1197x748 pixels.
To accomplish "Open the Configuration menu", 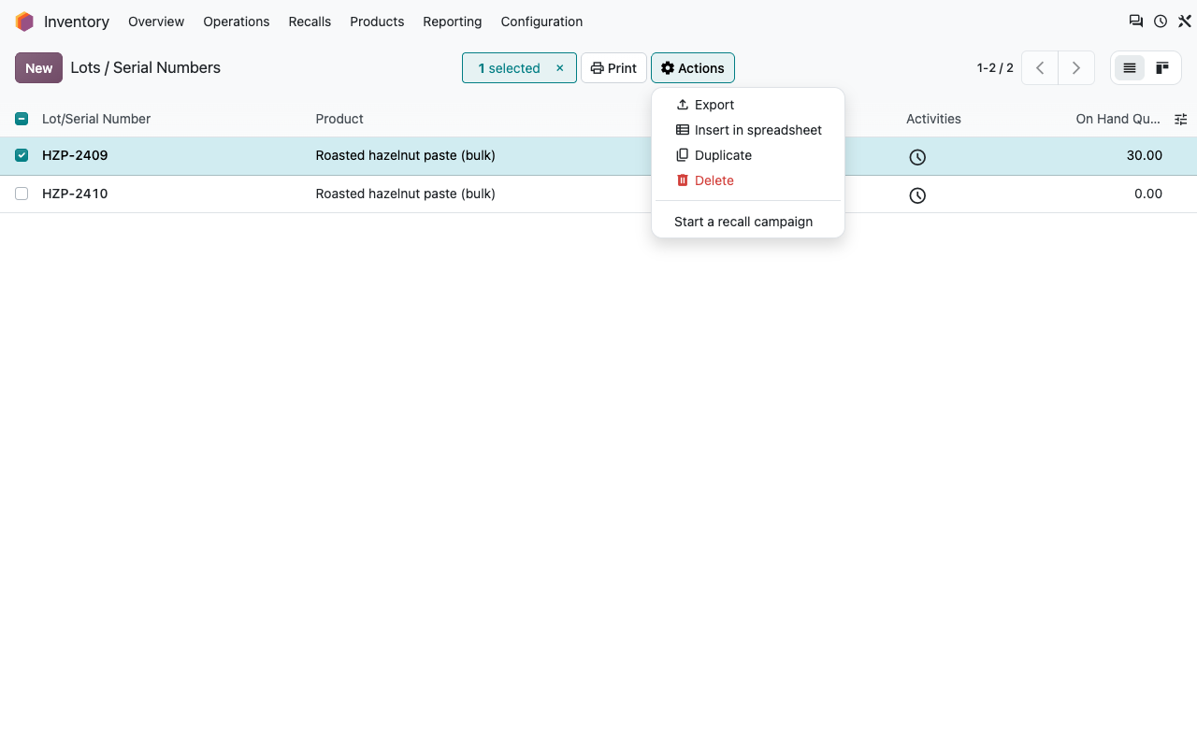I will tap(541, 22).
